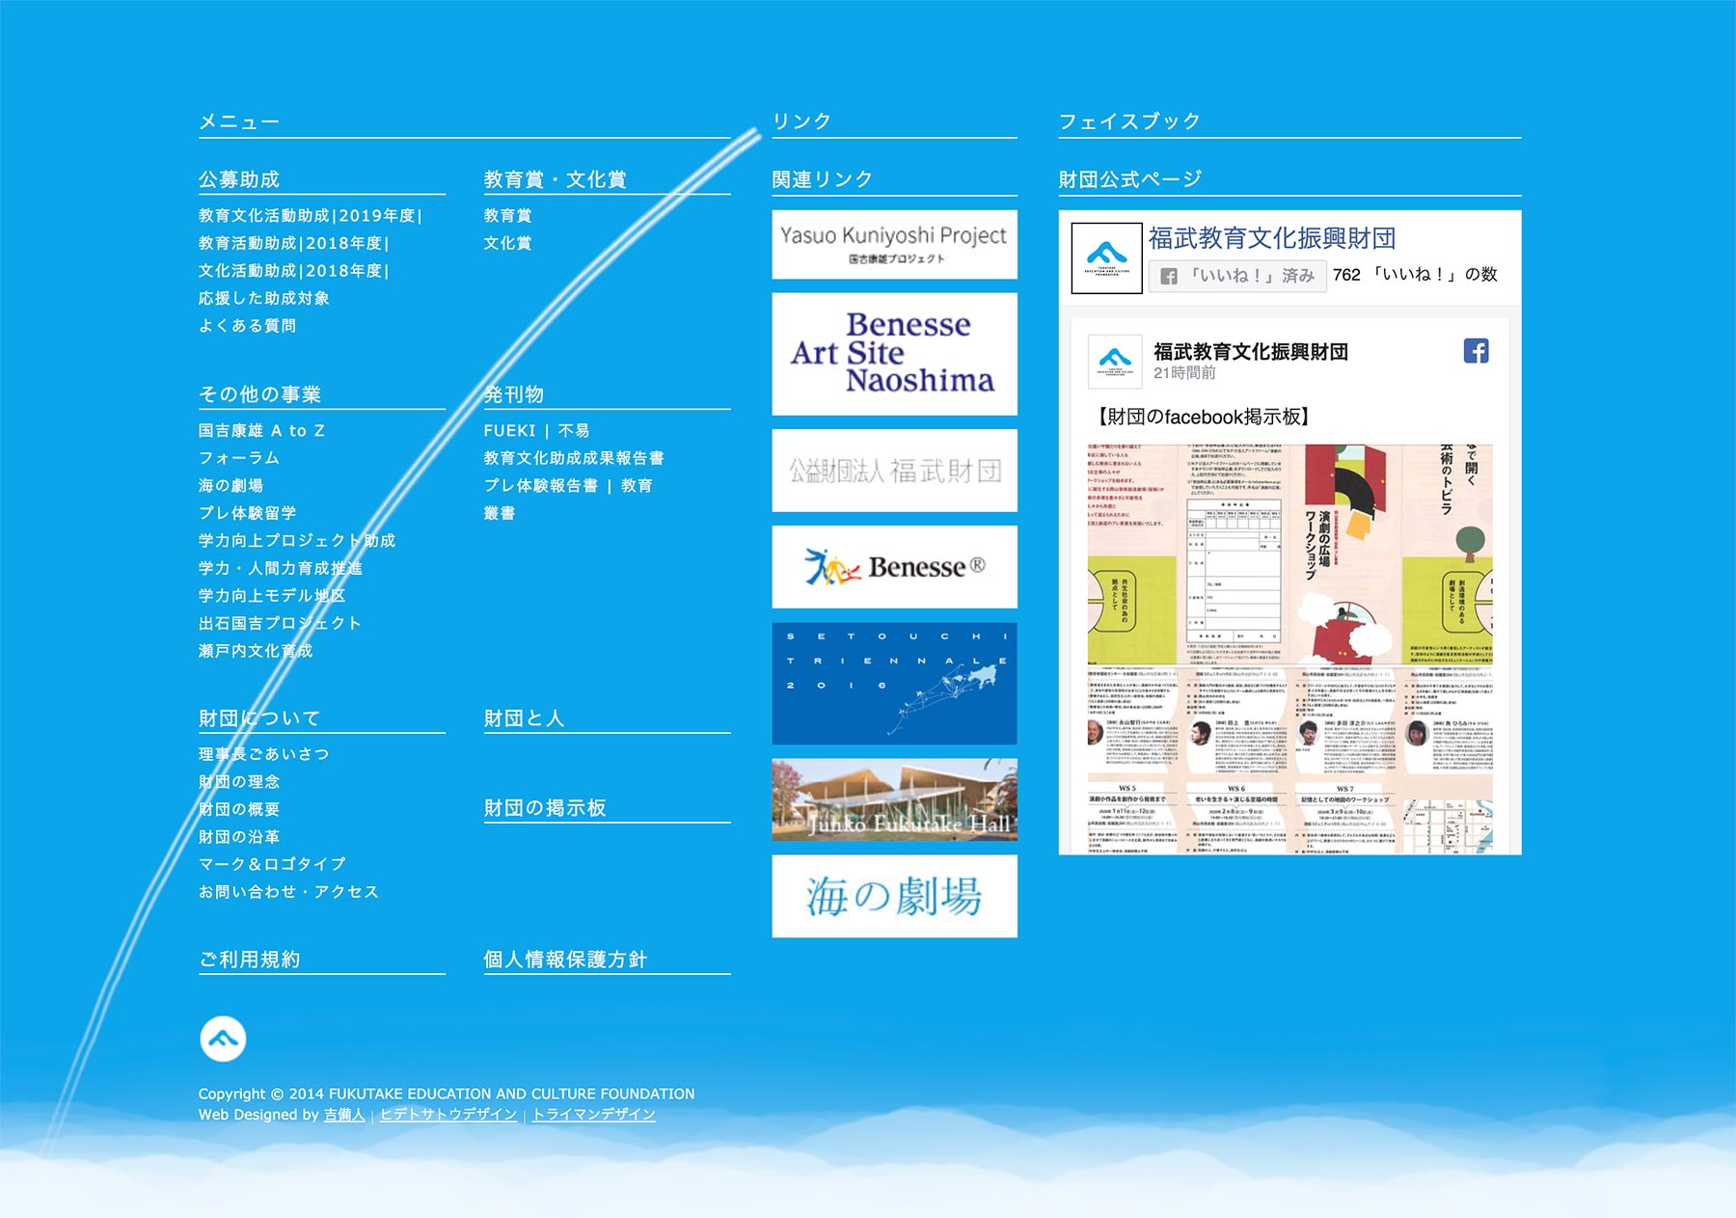Click the 【財団のfacebook掲示板】 post text
The image size is (1736, 1218).
tap(1202, 417)
